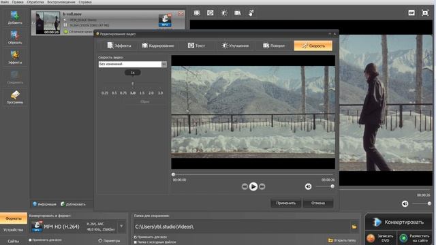Click the Применить button in dialog
436x245 pixels.
(286, 203)
